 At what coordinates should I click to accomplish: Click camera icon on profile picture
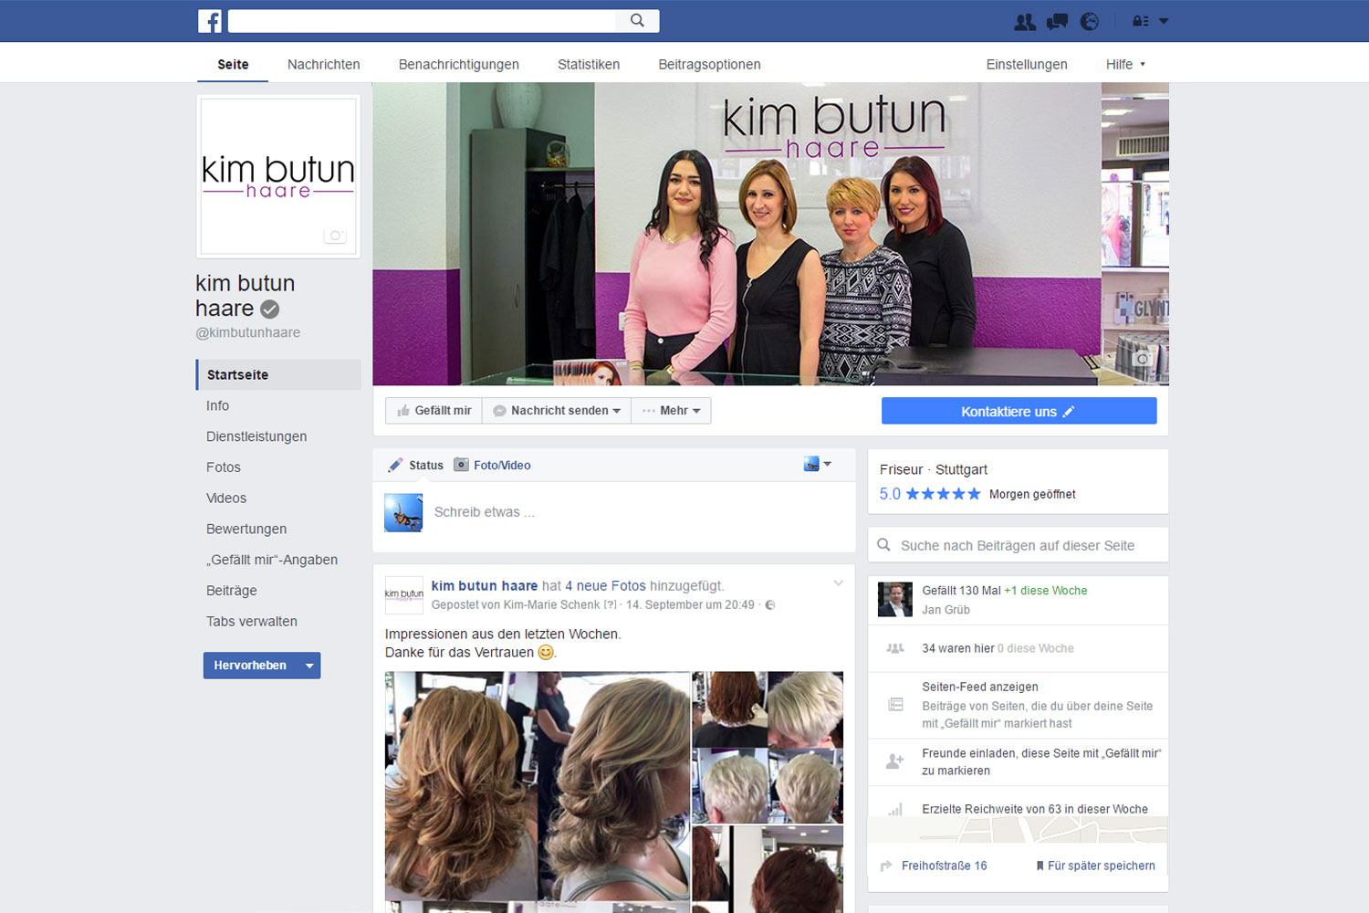[x=335, y=236]
